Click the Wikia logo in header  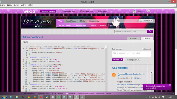click(29, 11)
